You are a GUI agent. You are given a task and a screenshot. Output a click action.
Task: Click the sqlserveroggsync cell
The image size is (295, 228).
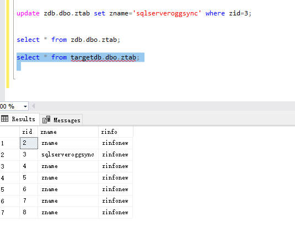tap(68, 155)
